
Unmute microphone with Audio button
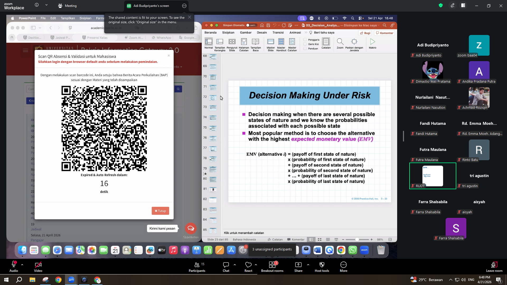14,267
